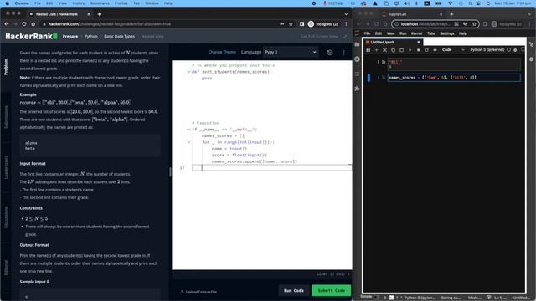This screenshot has width=536, height=301.
Task: Collapse the if __name__ main fold arrow
Action: tap(188, 130)
